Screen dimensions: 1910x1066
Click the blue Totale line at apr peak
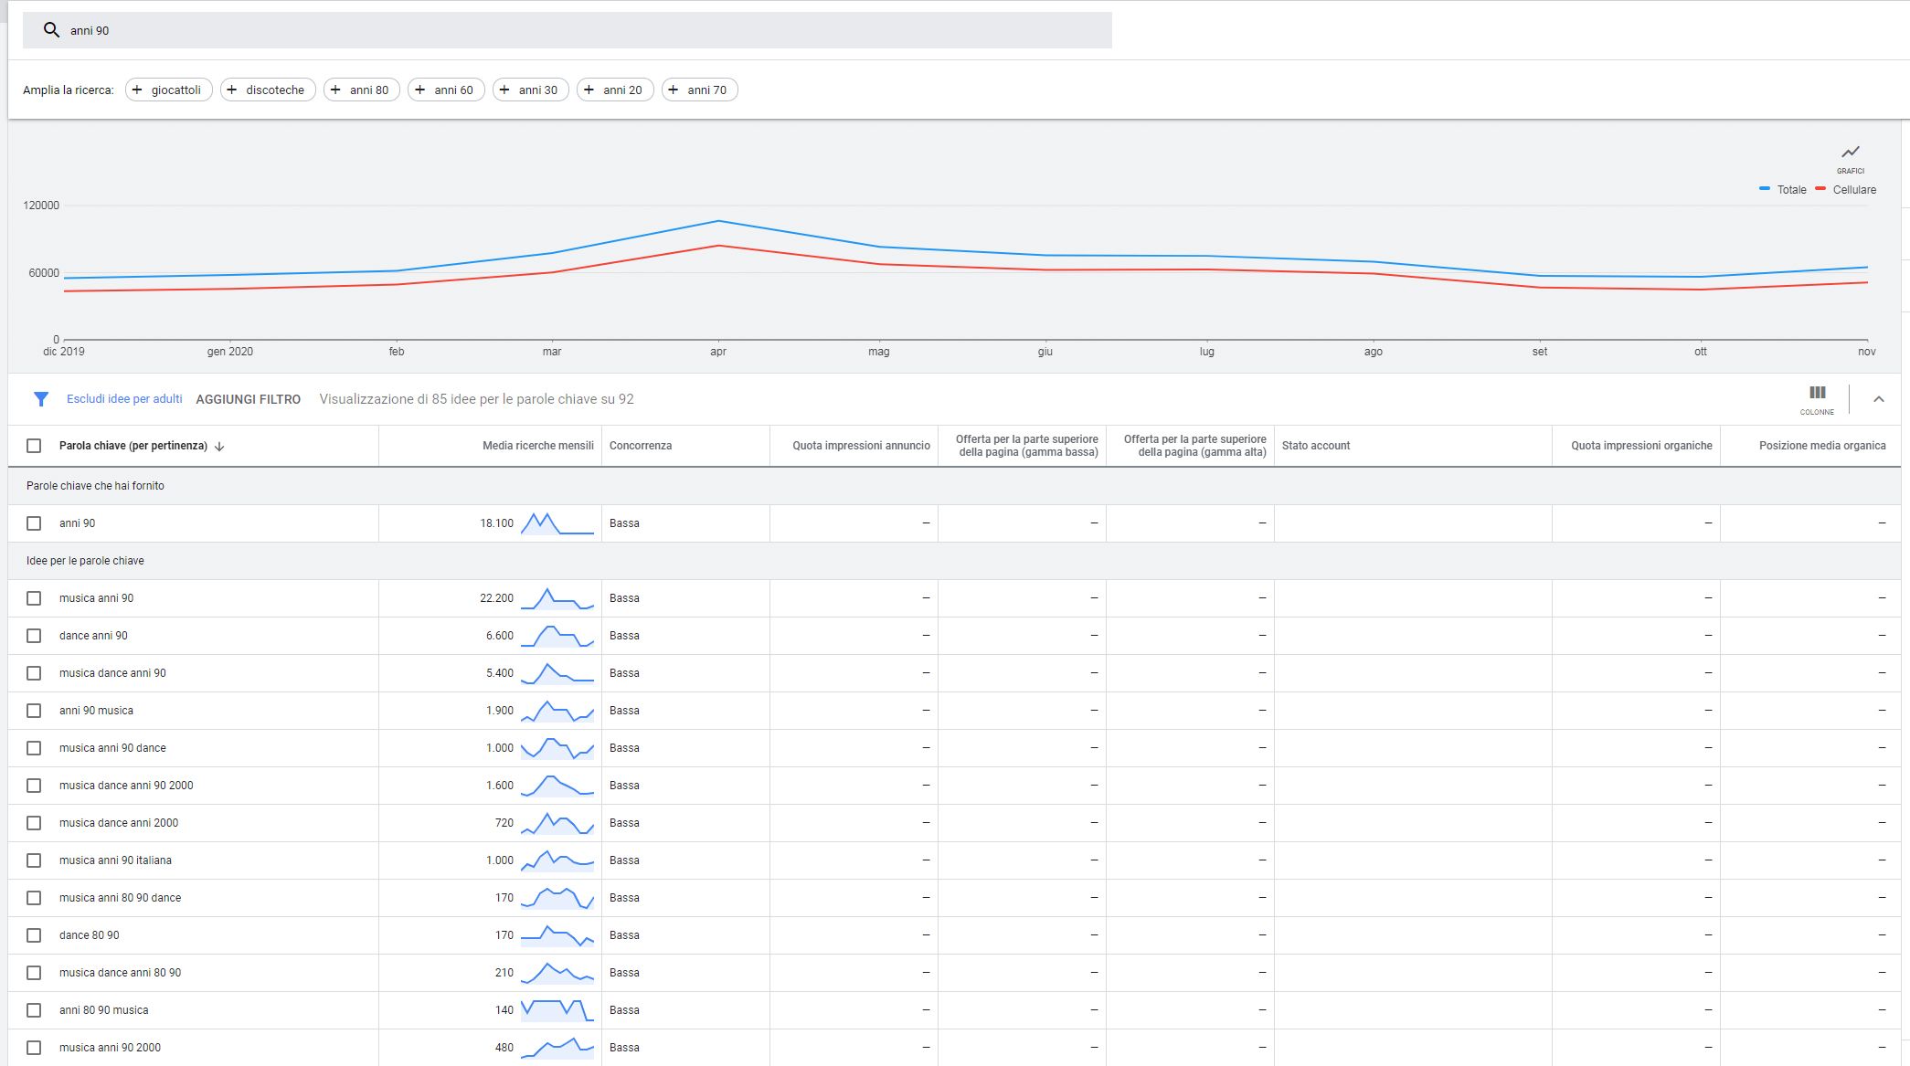(x=718, y=221)
